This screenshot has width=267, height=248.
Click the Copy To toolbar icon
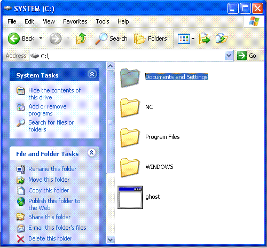click(222, 38)
